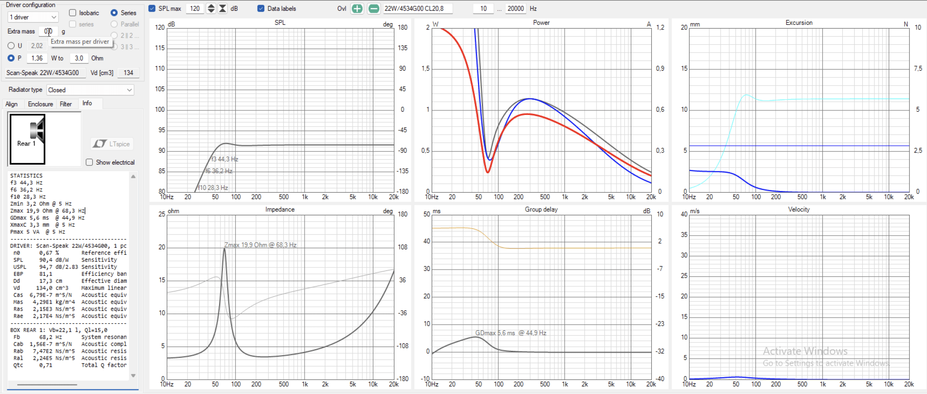Image resolution: width=927 pixels, height=394 pixels.
Task: Select the U voltage radio button
Action: coord(11,46)
